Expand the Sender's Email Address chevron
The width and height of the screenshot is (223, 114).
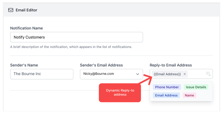pos(138,74)
